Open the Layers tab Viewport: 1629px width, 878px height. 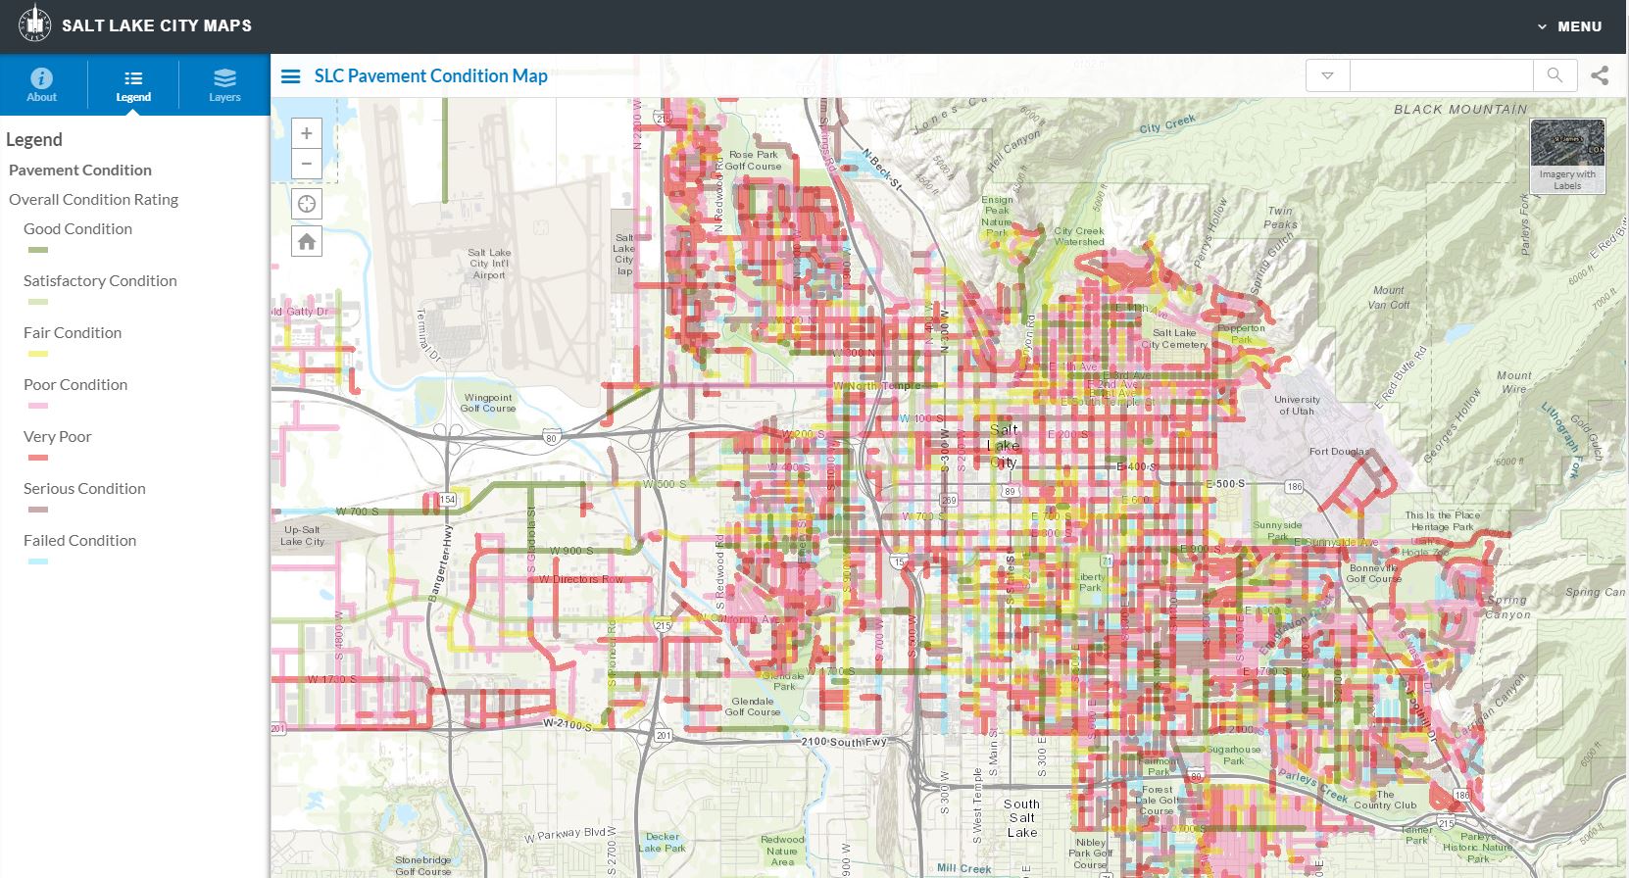224,85
